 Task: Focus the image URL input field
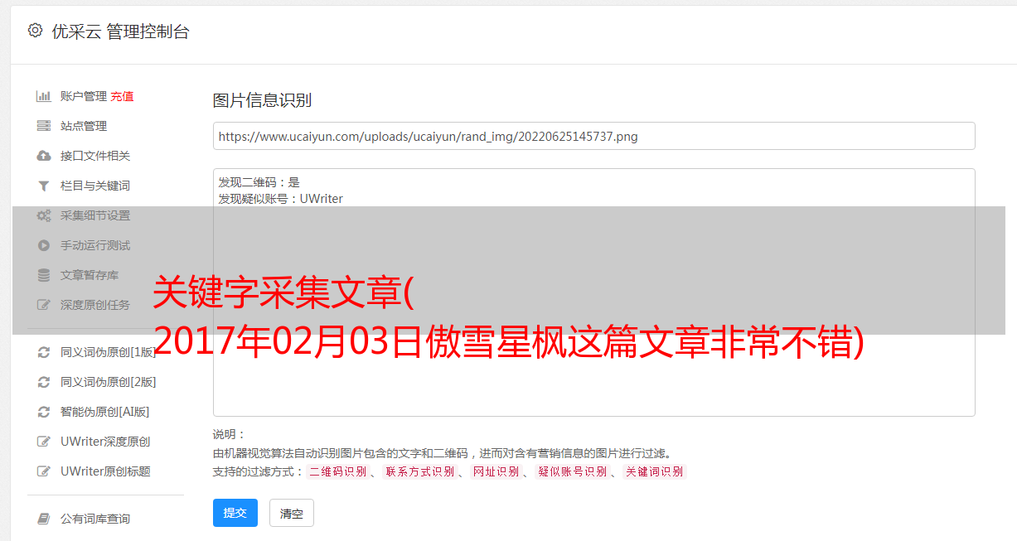593,136
